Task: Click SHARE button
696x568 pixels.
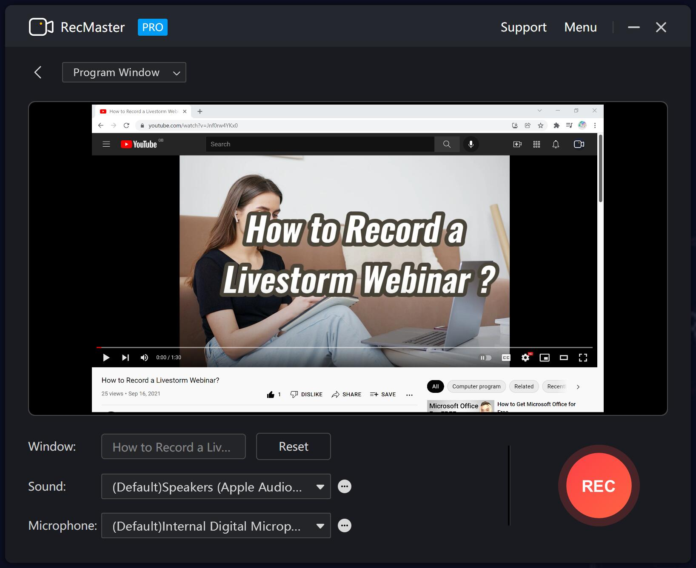Action: [346, 395]
